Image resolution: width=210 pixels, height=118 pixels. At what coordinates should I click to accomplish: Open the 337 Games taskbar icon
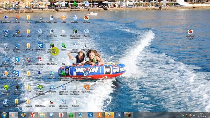(x=90, y=115)
